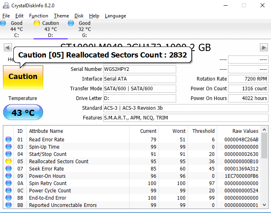Click status orb of Reported Uncorrectable Errors row
The image size is (271, 213).
click(x=9, y=205)
